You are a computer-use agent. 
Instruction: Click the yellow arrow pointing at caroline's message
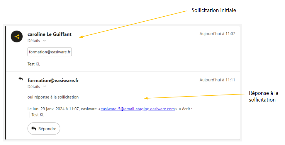[x=133, y=24]
